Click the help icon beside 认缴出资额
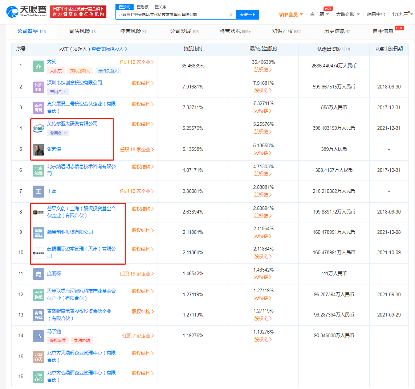Viewport: 415px width, 389px height. 344,49
